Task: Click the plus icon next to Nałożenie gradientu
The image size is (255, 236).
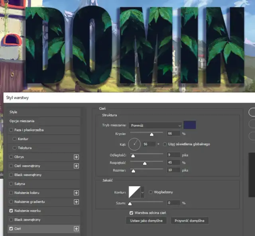Action: (x=76, y=202)
